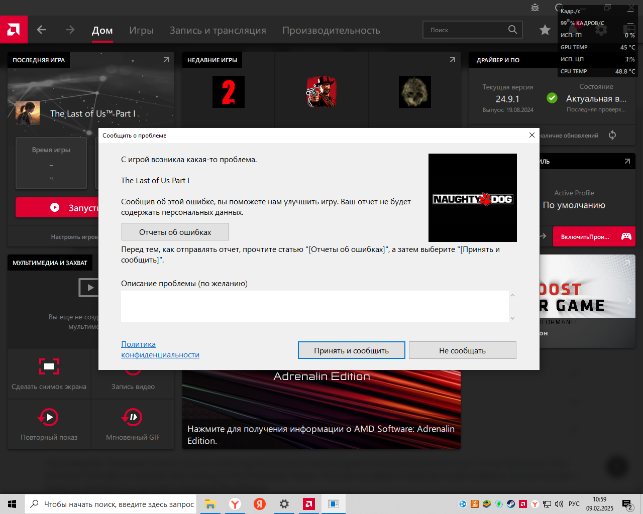Click the Настроить игров... link
Screen dimensions: 643x514
[74, 237]
